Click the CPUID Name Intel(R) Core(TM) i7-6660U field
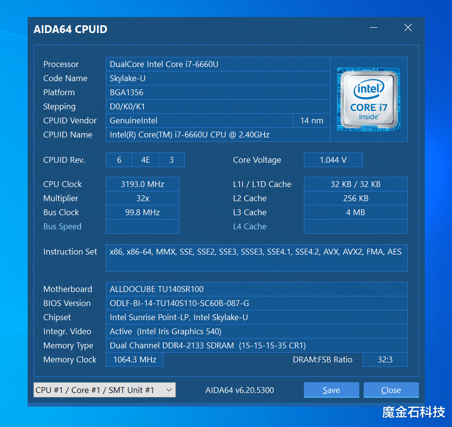Viewport: 452px width, 427px height. [218, 135]
